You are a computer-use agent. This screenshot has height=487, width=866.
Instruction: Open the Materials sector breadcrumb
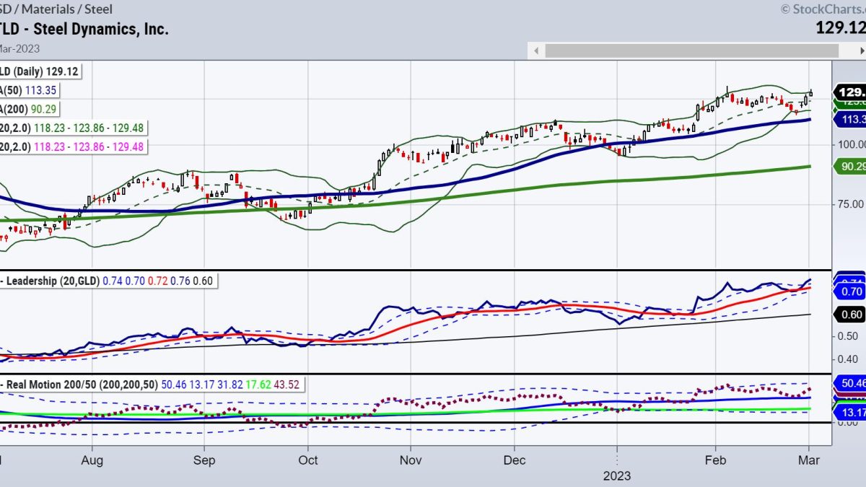point(48,9)
